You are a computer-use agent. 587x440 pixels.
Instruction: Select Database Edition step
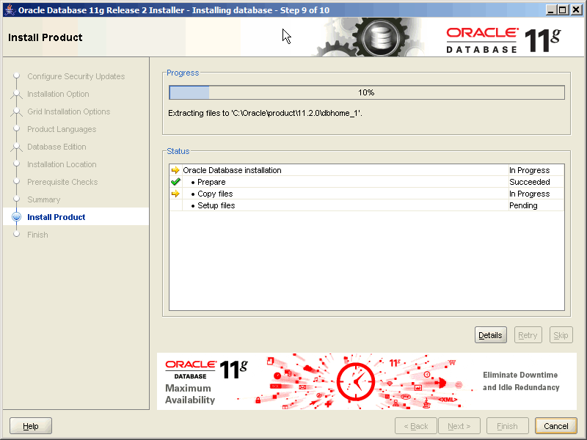coord(56,147)
